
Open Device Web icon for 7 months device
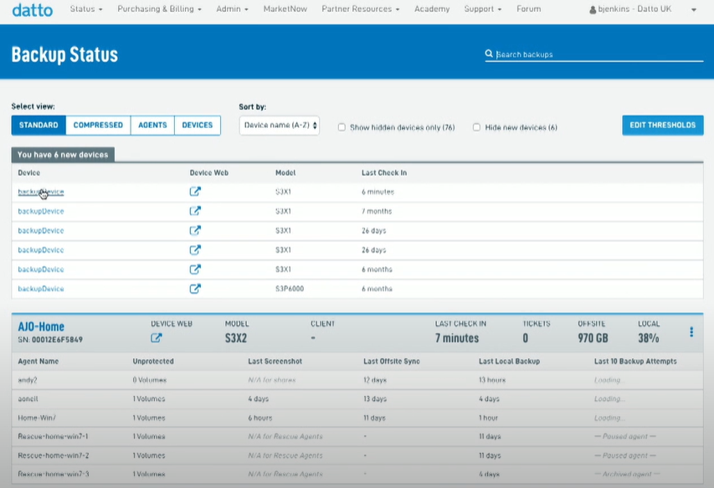[195, 211]
